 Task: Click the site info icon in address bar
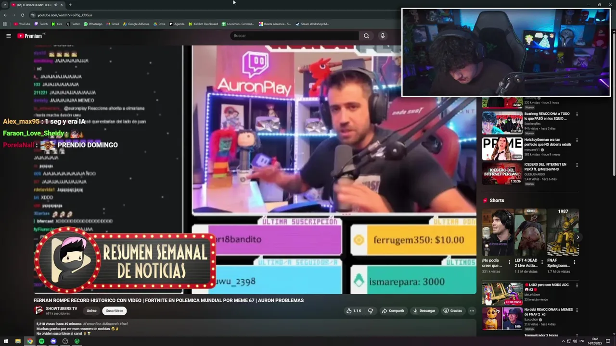click(x=32, y=15)
